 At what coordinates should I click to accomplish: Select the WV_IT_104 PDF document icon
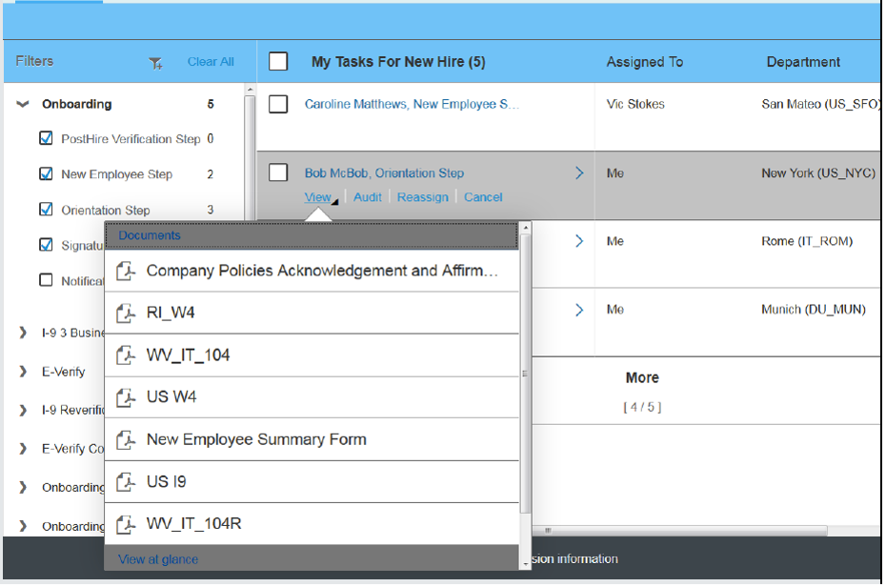click(x=125, y=355)
